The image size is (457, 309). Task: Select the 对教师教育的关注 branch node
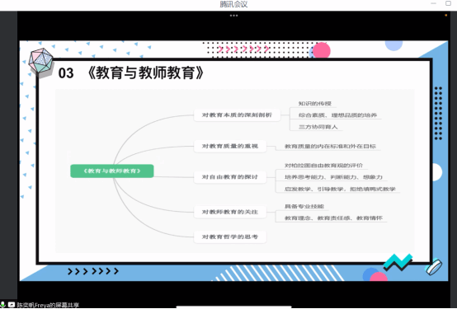click(x=230, y=212)
